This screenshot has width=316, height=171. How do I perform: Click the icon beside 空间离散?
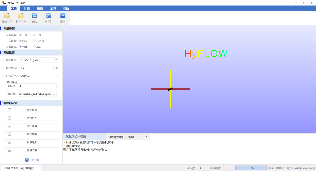tap(9, 126)
